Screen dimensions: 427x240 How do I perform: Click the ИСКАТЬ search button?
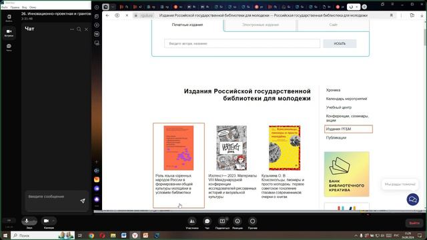340,43
